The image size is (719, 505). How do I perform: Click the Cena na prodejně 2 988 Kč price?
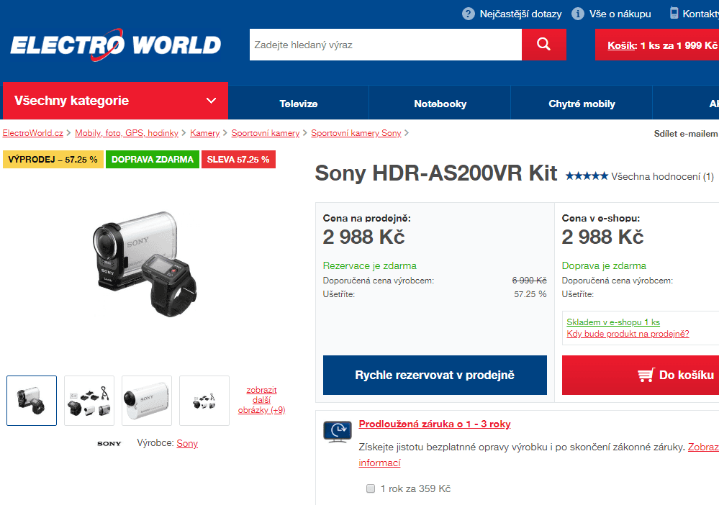(363, 237)
